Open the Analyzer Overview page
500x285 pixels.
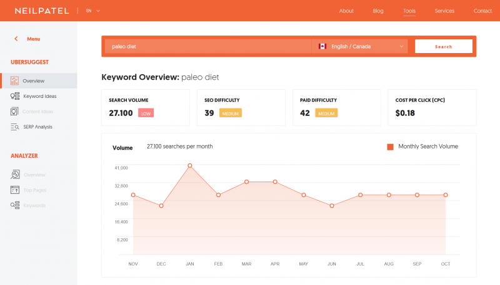click(x=34, y=175)
